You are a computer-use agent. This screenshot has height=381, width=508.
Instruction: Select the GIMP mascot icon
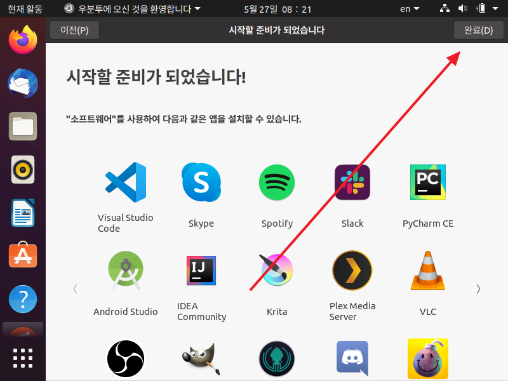(x=201, y=359)
